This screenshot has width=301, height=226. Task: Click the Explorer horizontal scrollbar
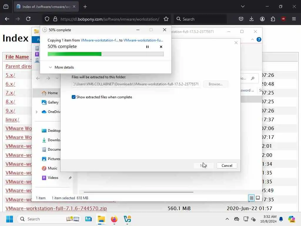tap(138, 192)
